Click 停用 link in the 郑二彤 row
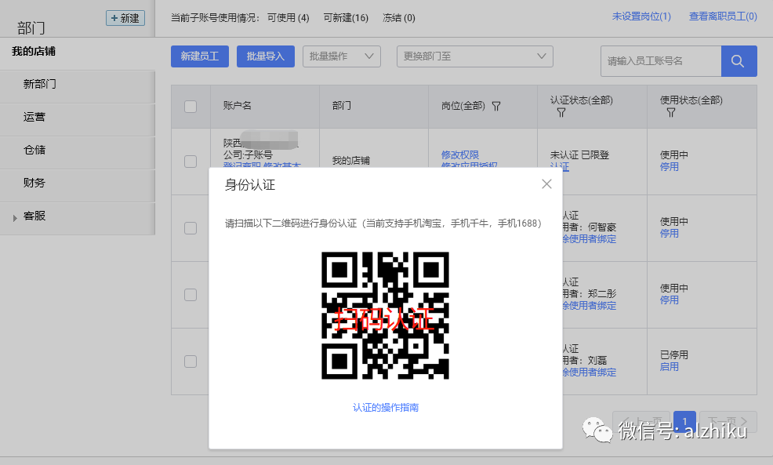The height and width of the screenshot is (465, 773). pyautogui.click(x=669, y=300)
